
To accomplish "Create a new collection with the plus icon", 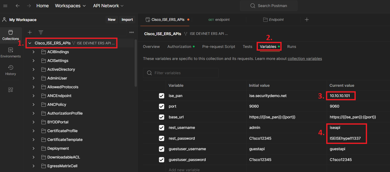I will 29,32.
